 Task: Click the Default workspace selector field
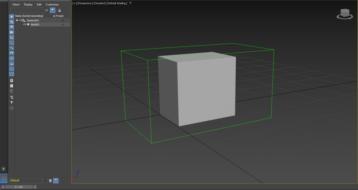[x=26, y=181]
